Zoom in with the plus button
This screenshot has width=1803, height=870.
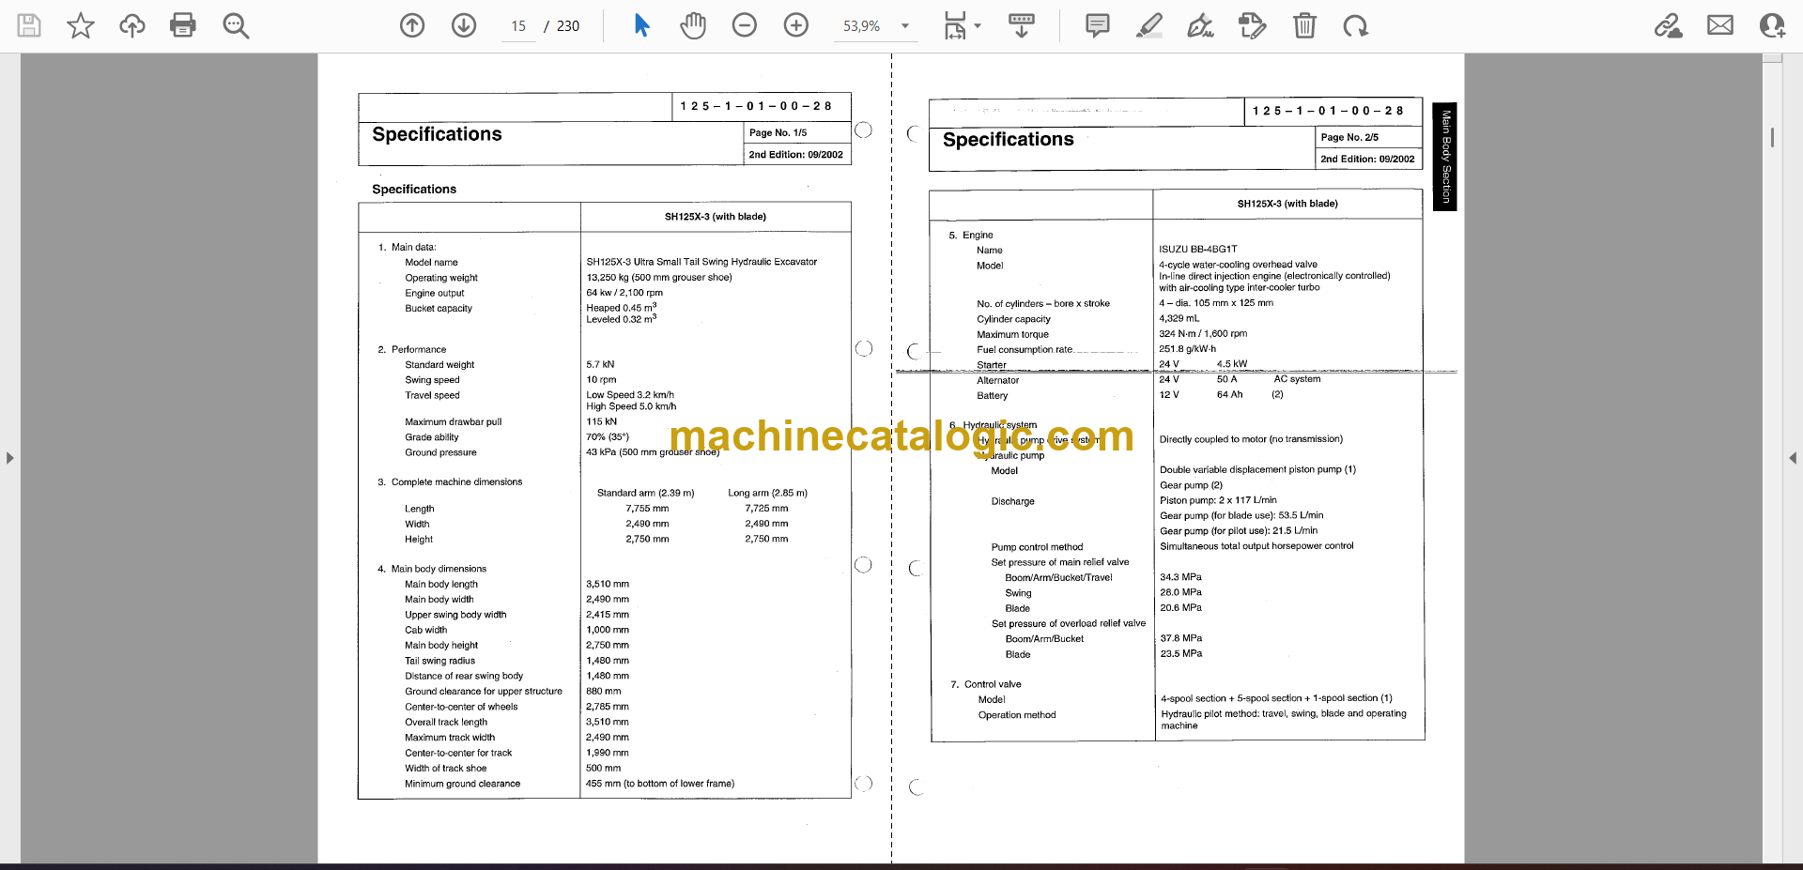[x=796, y=25]
